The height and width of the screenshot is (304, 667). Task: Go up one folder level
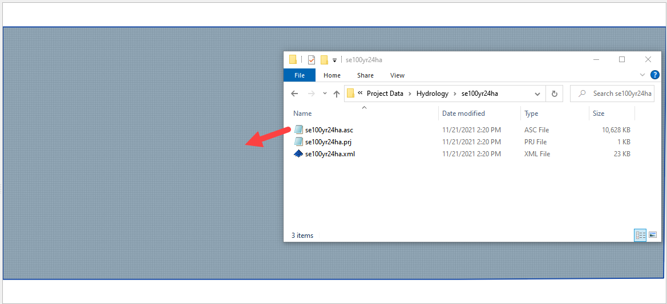click(x=336, y=94)
